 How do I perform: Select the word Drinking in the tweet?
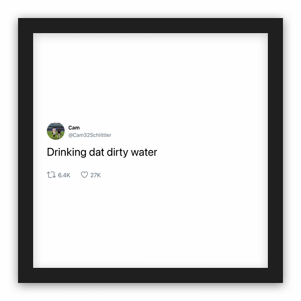point(67,153)
